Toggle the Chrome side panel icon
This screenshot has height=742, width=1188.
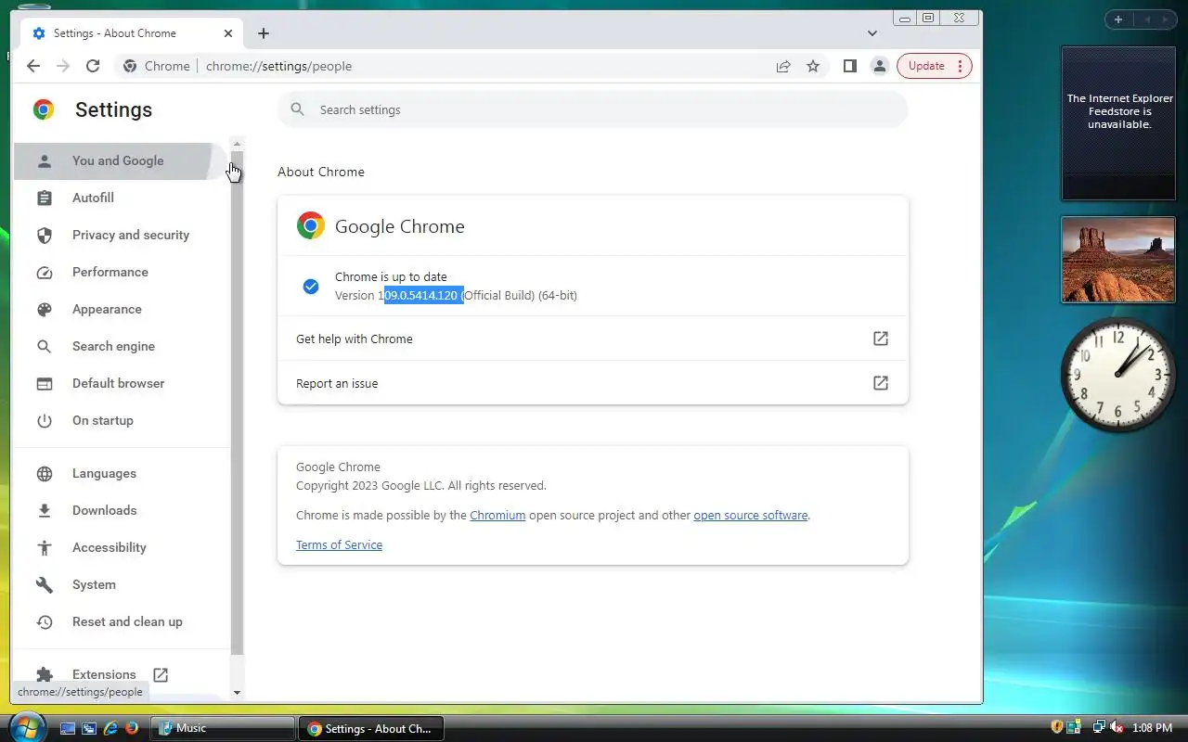pyautogui.click(x=849, y=66)
